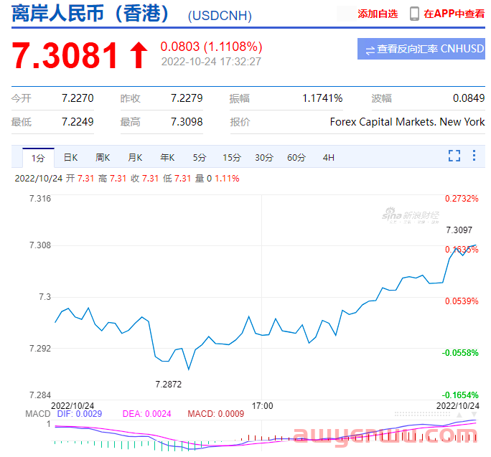The image size is (491, 457).
Task: Click the up triangle arrow near MACD panel
Action: tap(459, 415)
